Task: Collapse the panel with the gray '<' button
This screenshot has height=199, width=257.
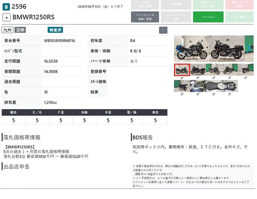Action: [x=163, y=30]
